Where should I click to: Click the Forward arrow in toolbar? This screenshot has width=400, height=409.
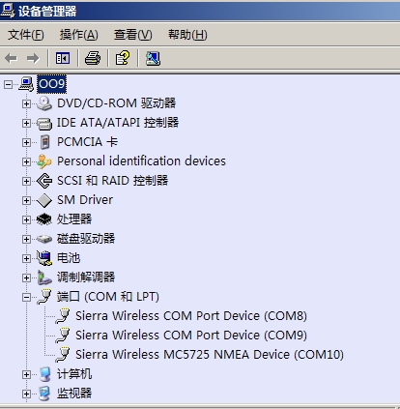[33, 58]
